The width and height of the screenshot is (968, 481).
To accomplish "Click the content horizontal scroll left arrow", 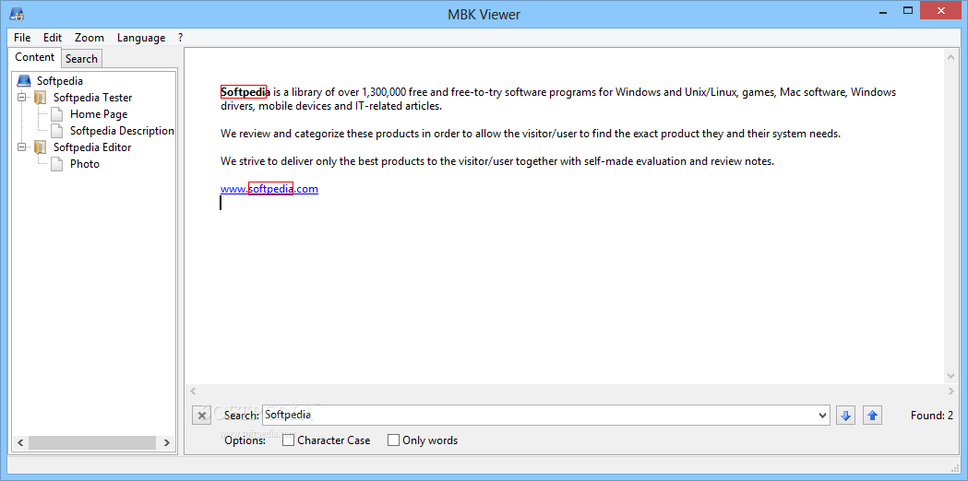I will [x=193, y=391].
